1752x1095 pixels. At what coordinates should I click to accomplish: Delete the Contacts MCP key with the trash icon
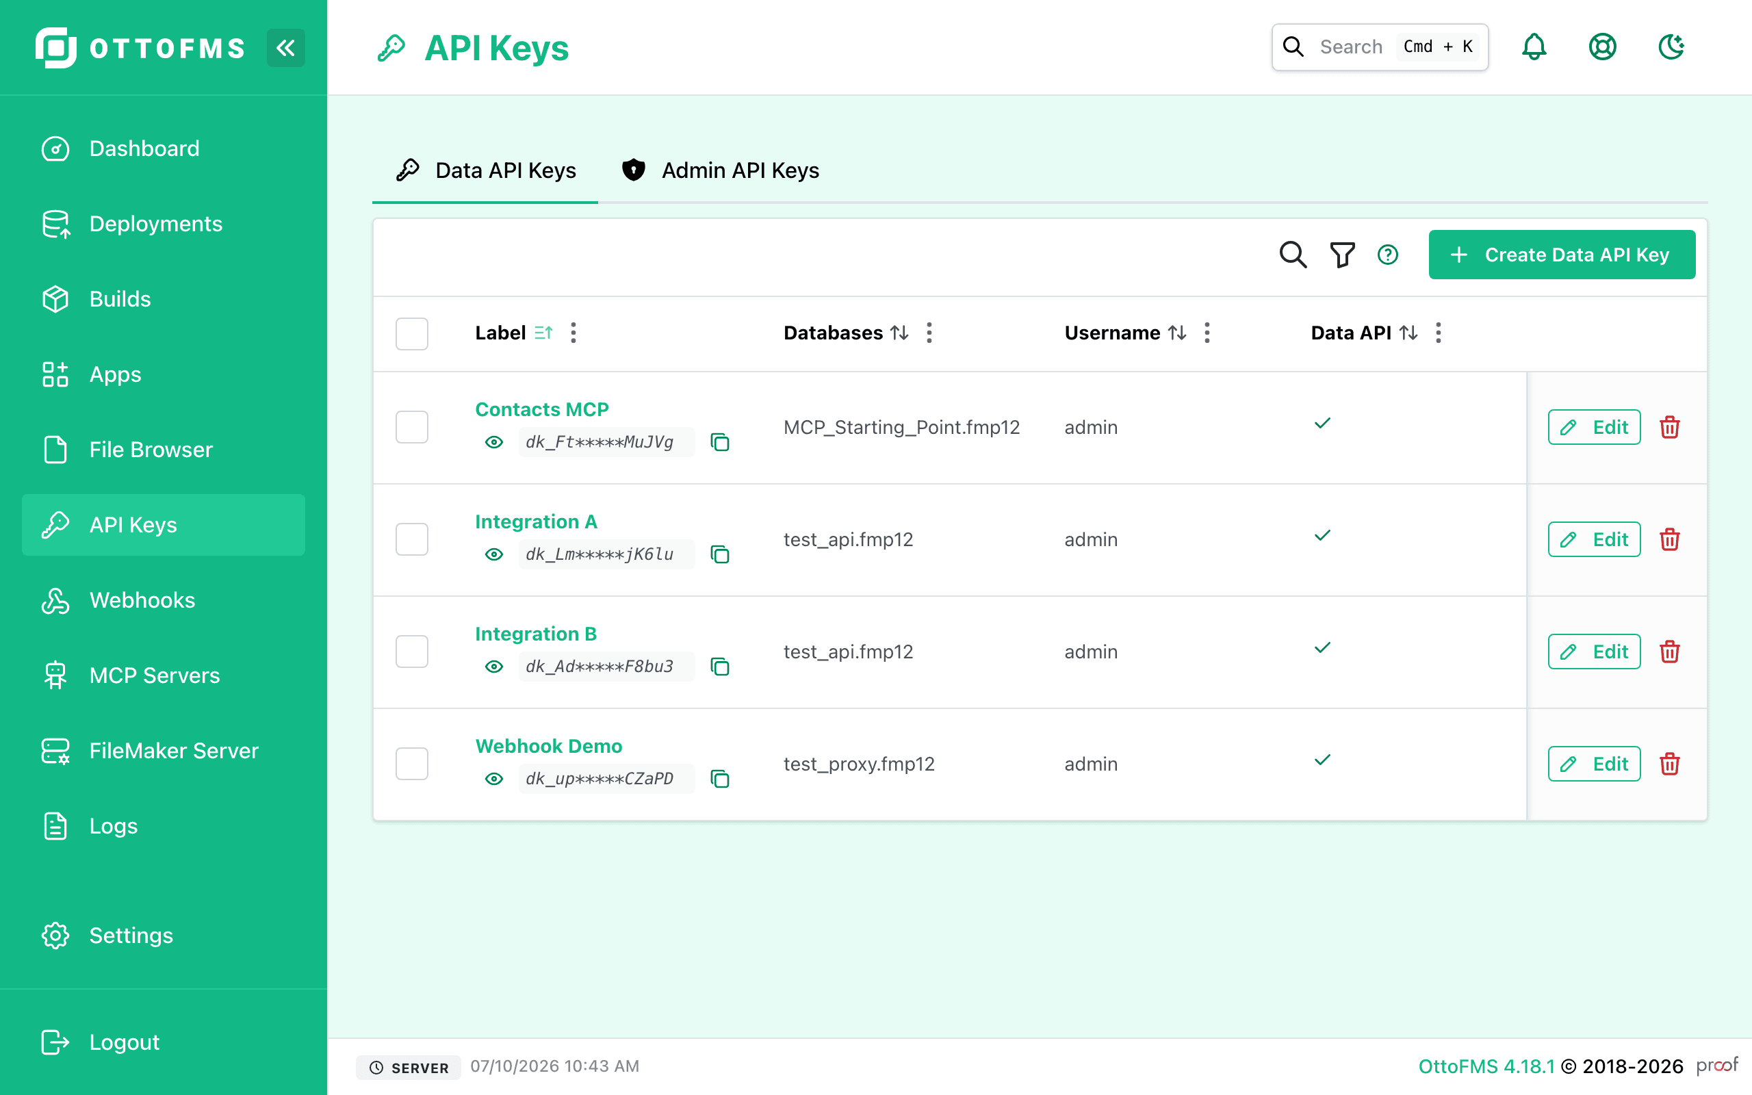1669,427
